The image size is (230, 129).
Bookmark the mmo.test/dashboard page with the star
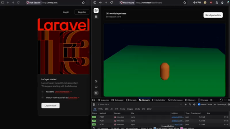pos(185,3)
